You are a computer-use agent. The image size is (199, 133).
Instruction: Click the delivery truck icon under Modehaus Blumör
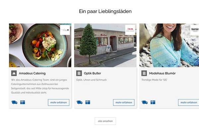point(145,102)
